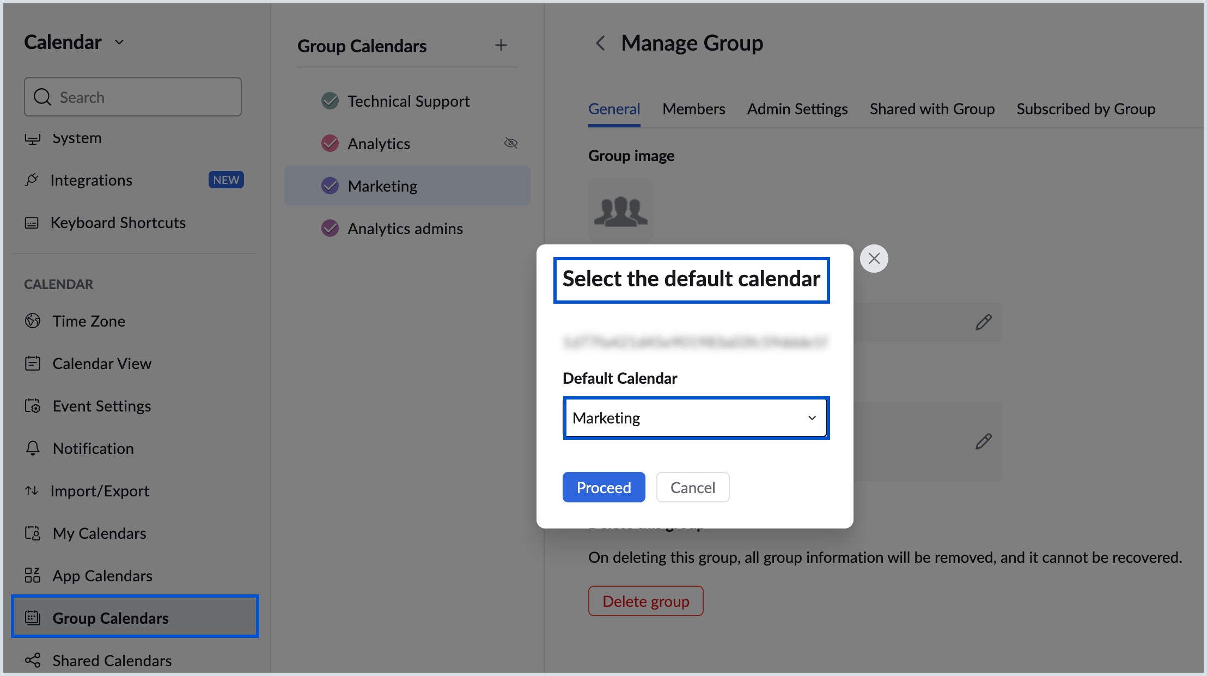Toggle the Technical Support calendar checkmark
This screenshot has height=676, width=1207.
330,101
